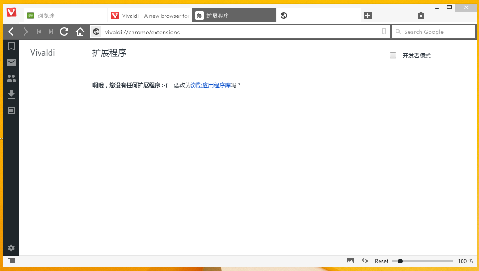Open settings via the gear icon
The height and width of the screenshot is (271, 479).
[x=11, y=248]
